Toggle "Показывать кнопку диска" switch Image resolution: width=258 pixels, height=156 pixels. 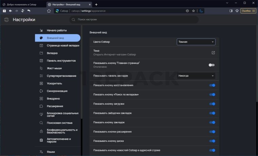212,141
